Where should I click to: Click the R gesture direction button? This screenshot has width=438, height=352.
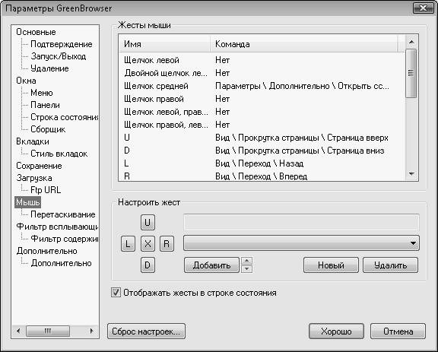coord(167,243)
